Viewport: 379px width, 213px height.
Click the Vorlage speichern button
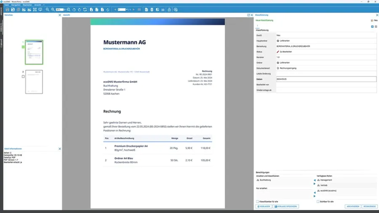[x=285, y=206]
